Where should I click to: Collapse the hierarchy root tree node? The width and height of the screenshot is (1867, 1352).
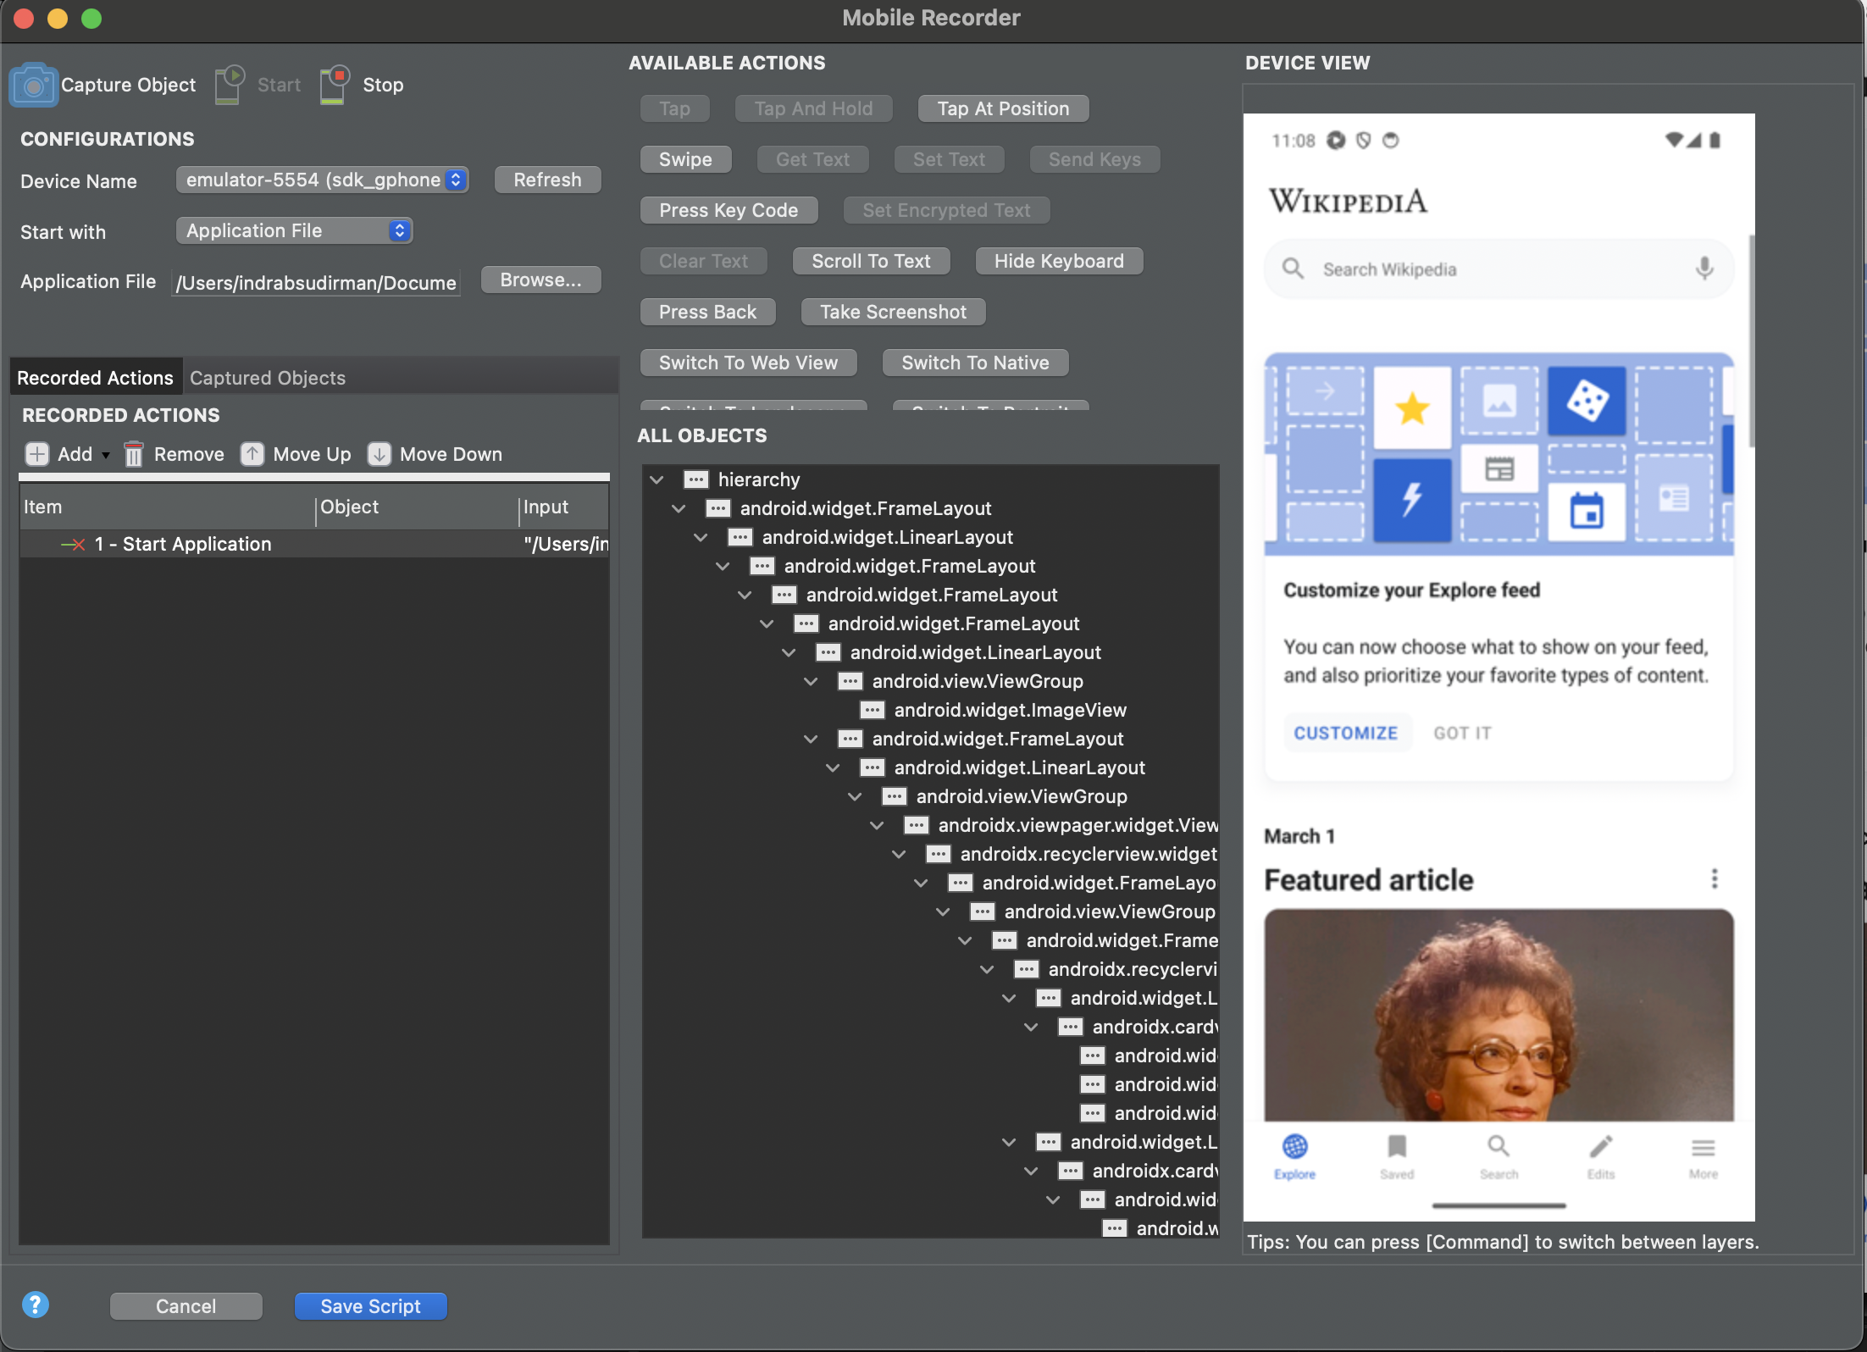[656, 479]
